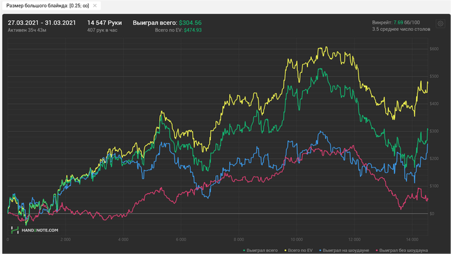Click the date range 27.03.2021 - 31.03.2021
The image size is (451, 254).
pos(42,23)
